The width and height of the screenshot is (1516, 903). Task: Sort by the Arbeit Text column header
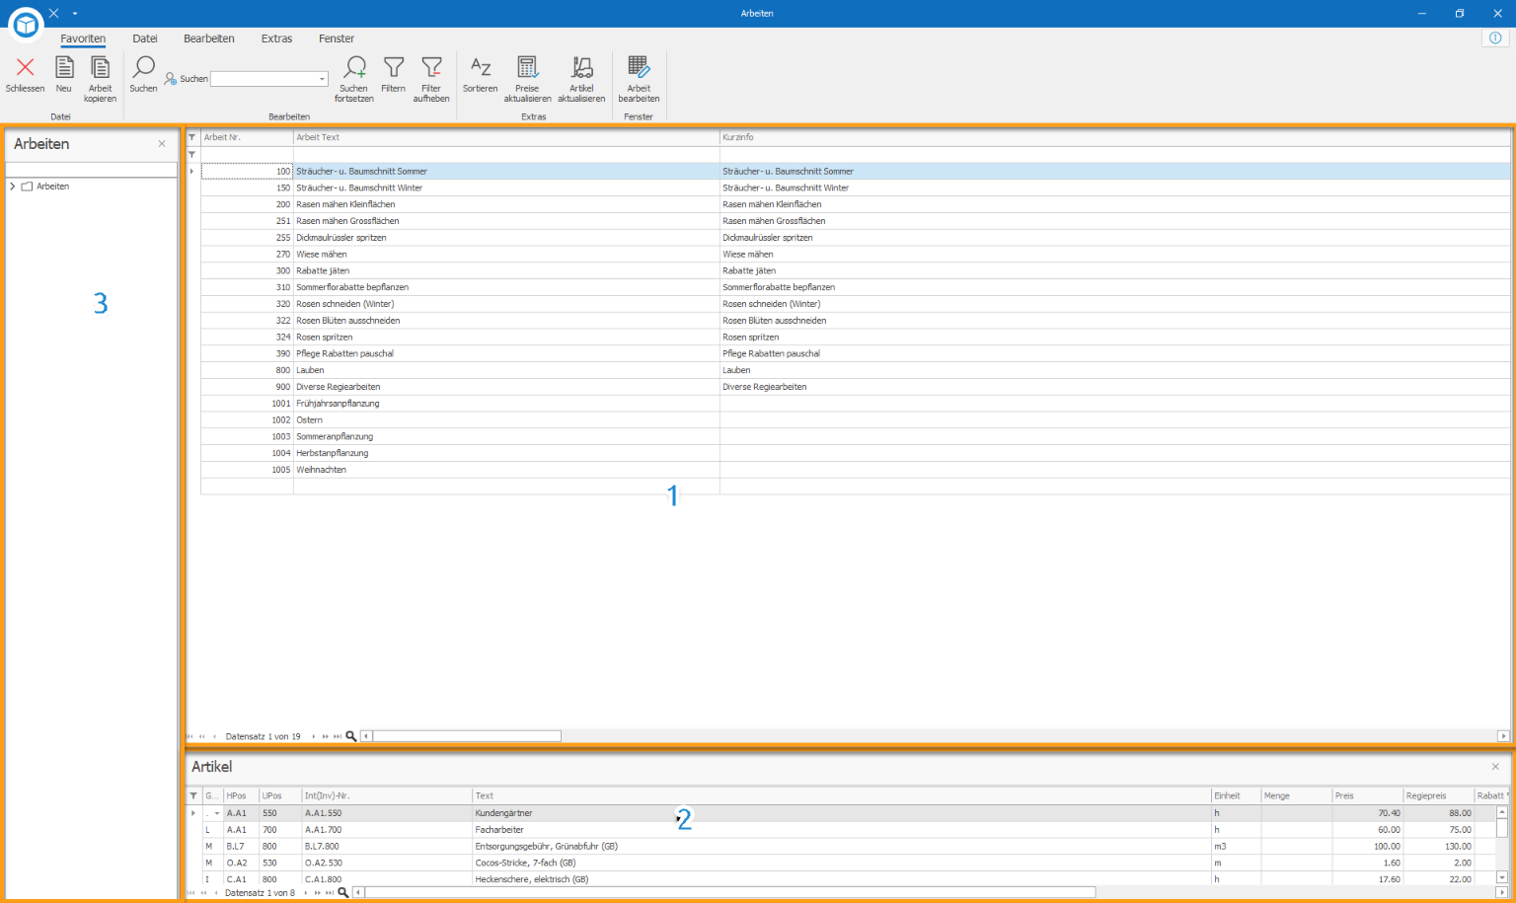(506, 138)
